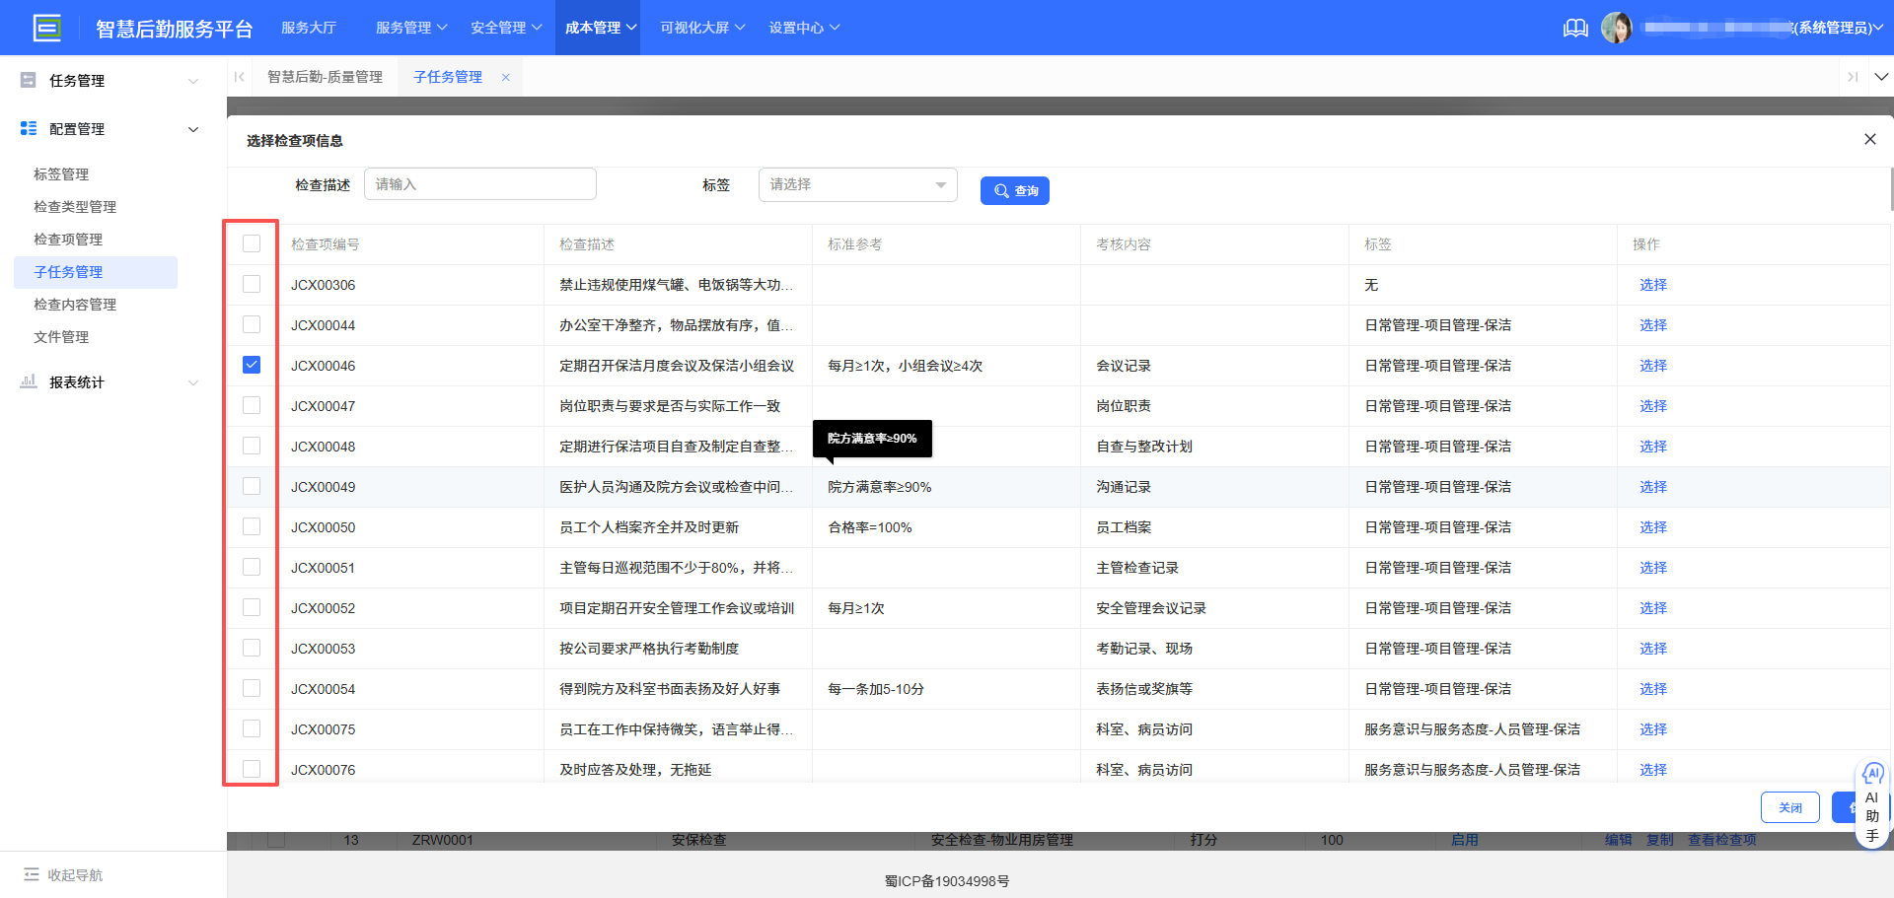Uncheck the selected JCX00046 checkbox
Screen dimensions: 1894x898
coord(252,365)
